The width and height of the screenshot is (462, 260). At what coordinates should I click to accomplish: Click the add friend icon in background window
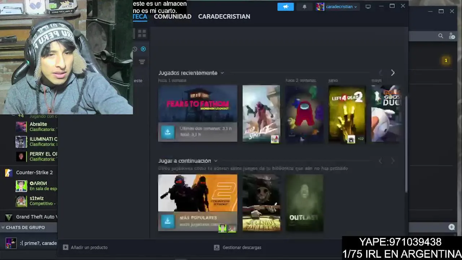[452, 36]
